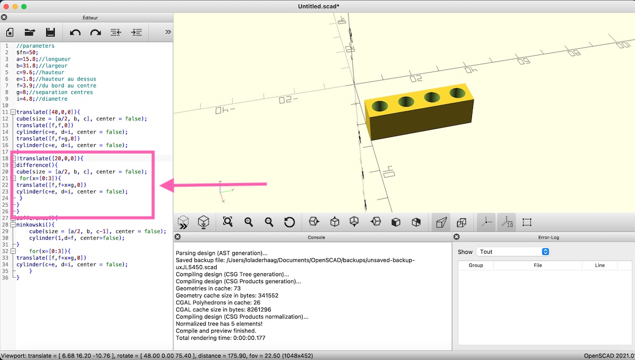This screenshot has height=360, width=635.
Task: Indent the selected code
Action: [137, 32]
